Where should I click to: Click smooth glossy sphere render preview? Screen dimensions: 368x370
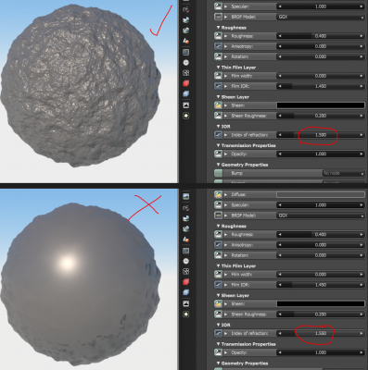81,284
